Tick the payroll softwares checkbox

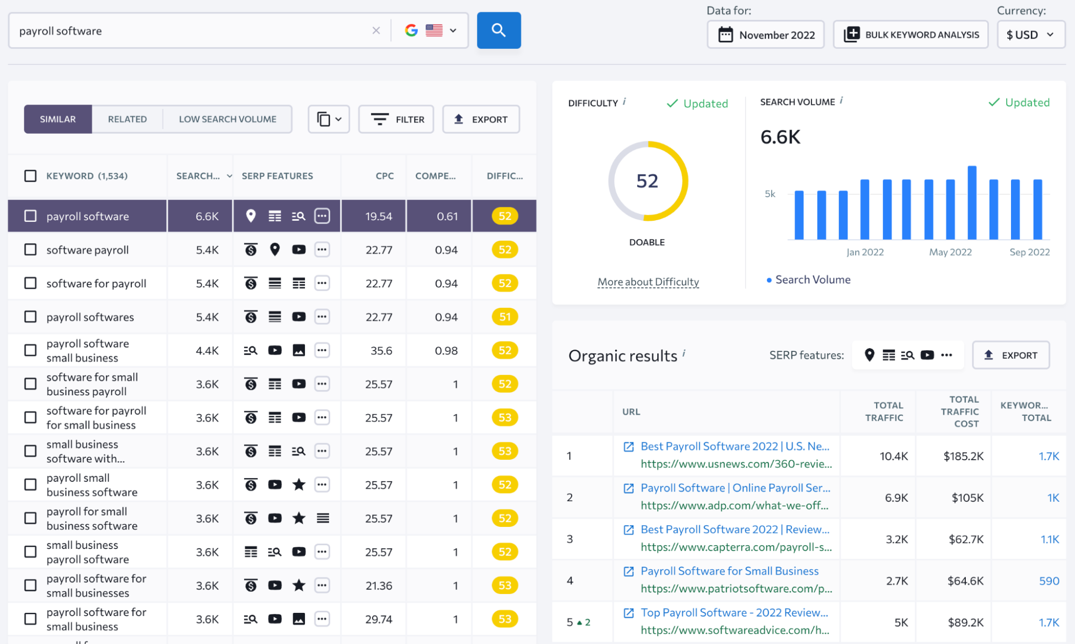pos(31,317)
